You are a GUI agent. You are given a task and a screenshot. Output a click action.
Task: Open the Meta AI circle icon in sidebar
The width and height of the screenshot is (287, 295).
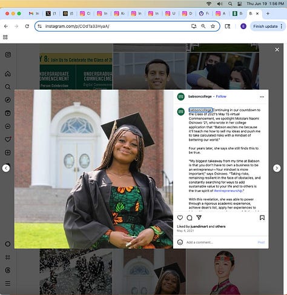click(x=8, y=244)
